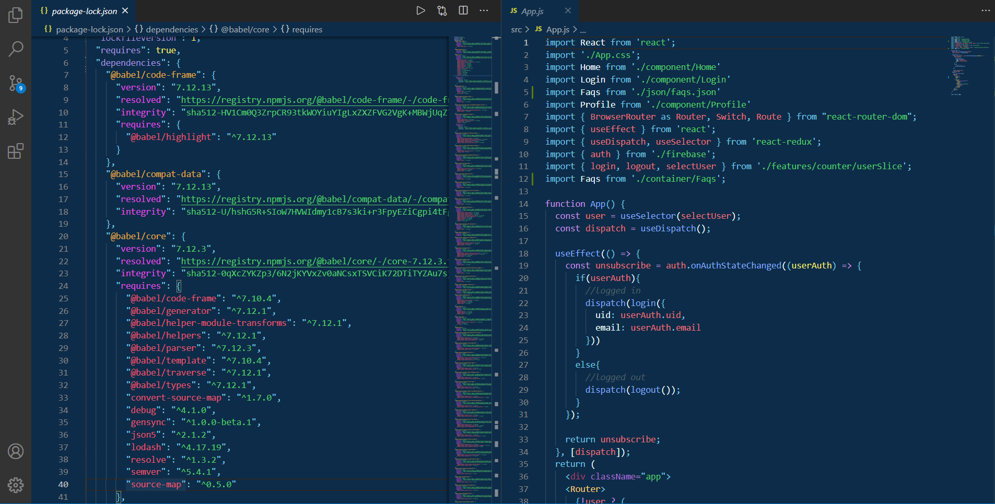Open the @babel/compat-data registry URL link
Image resolution: width=995 pixels, height=504 pixels.
coord(314,199)
